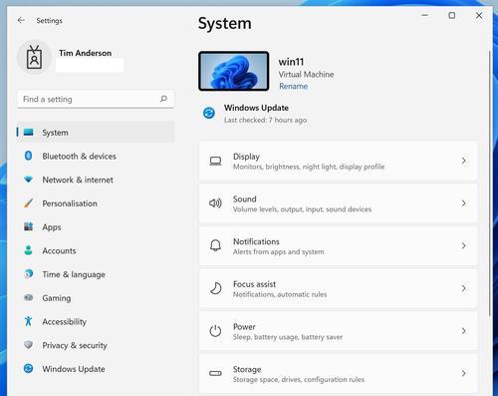Click the Accounts person icon
The height and width of the screenshot is (396, 498).
[x=29, y=250]
